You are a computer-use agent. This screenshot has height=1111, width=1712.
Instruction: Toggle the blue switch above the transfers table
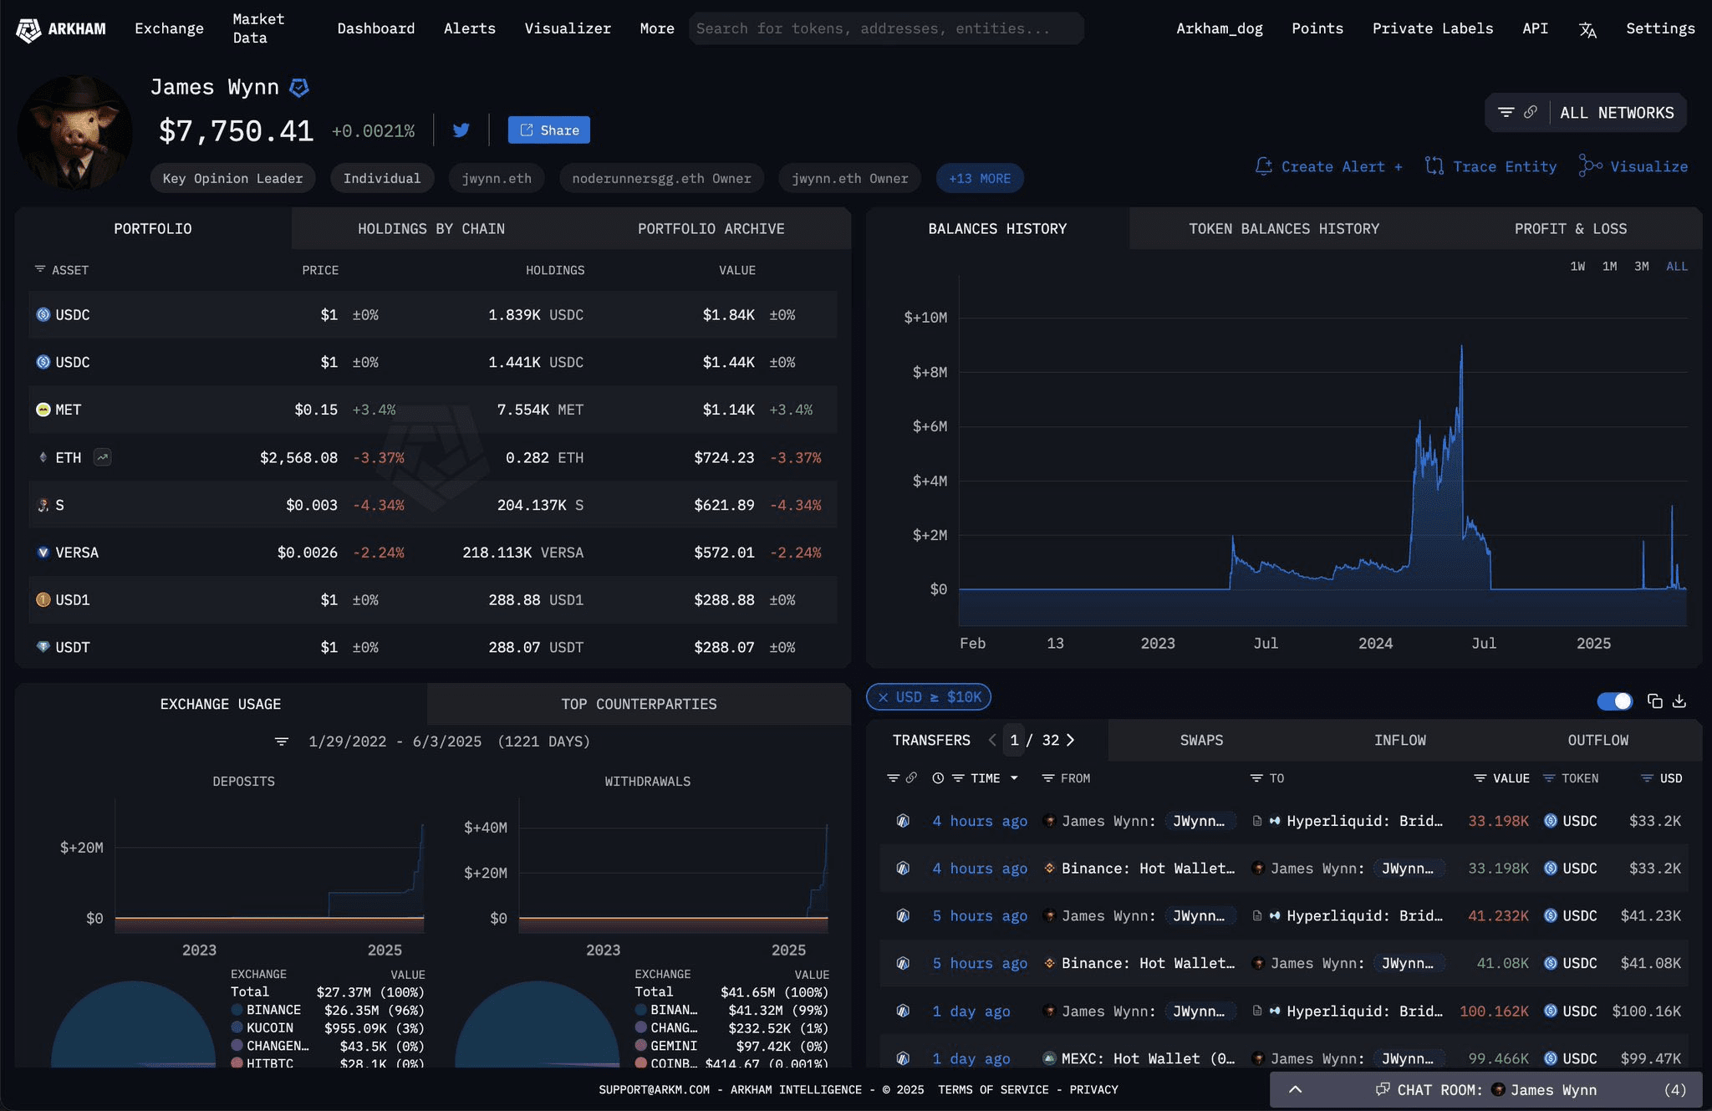click(x=1614, y=701)
